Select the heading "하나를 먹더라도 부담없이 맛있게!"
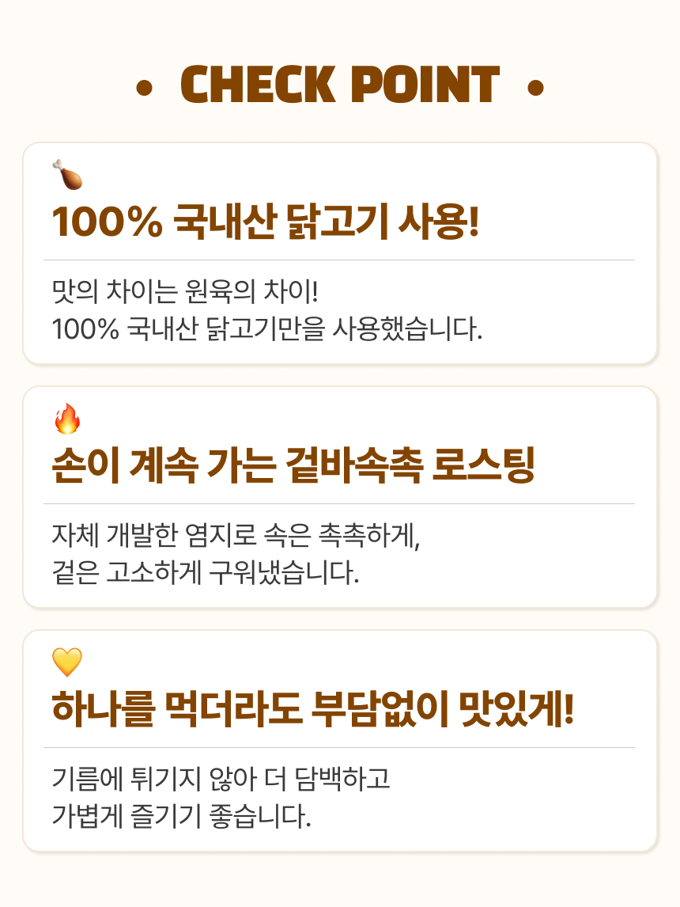 click(312, 710)
